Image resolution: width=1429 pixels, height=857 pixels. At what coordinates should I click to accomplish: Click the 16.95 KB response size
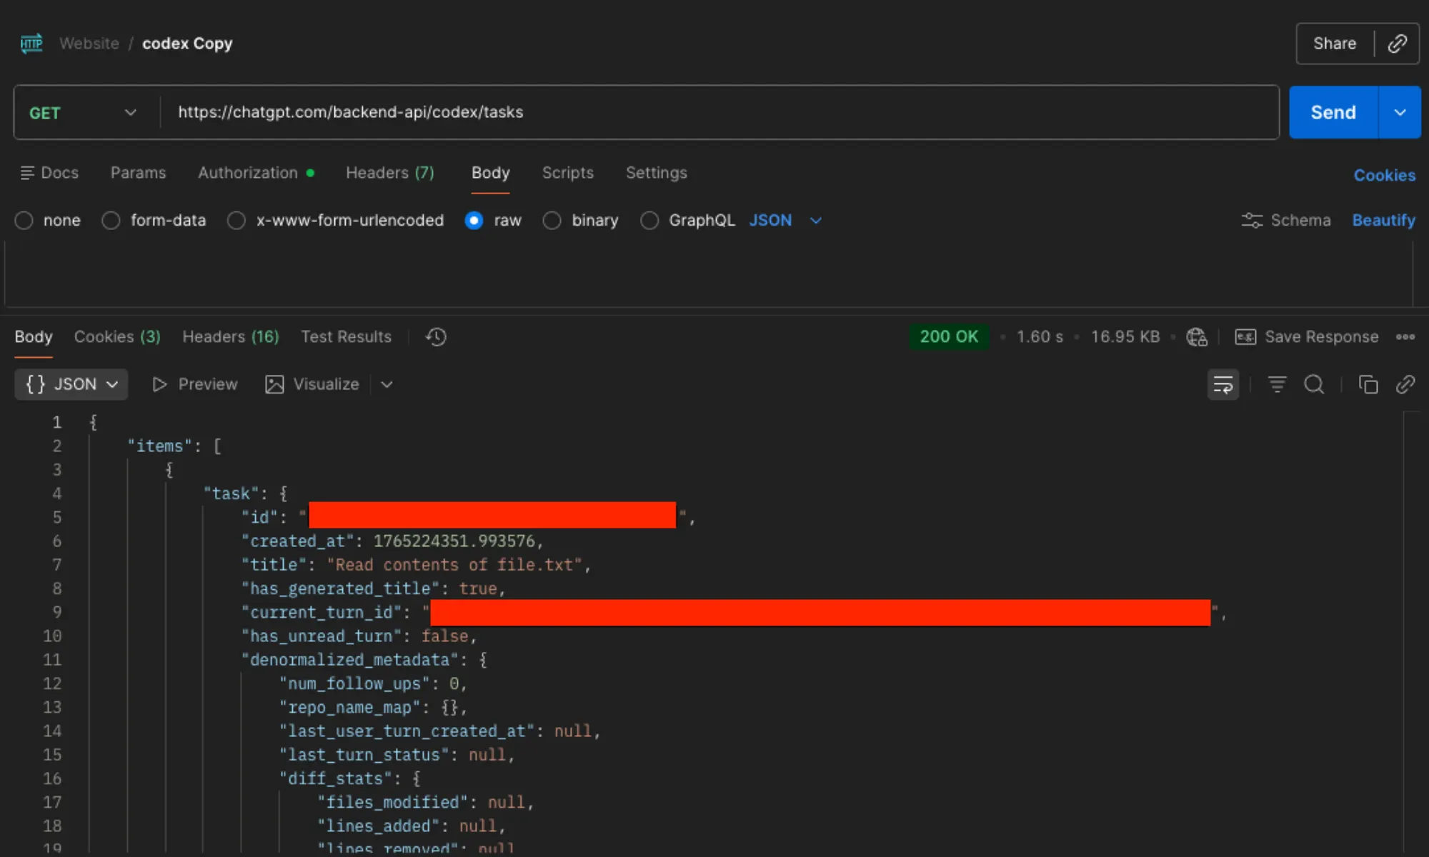tap(1125, 336)
